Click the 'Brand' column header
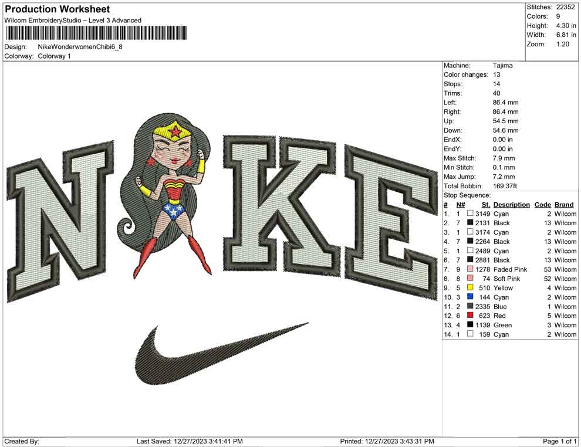The height and width of the screenshot is (447, 581). (x=563, y=204)
